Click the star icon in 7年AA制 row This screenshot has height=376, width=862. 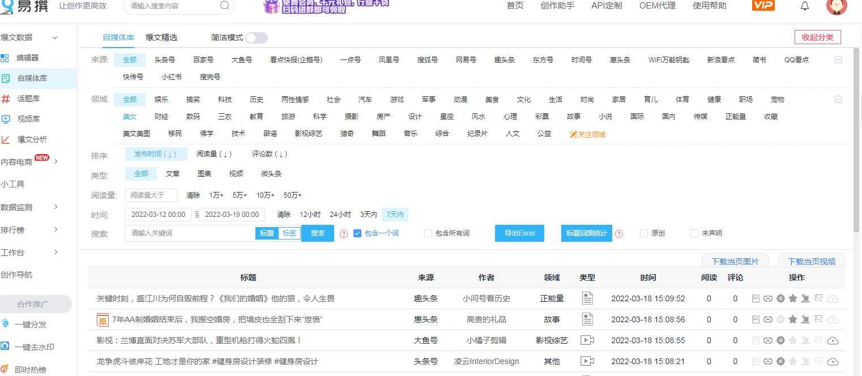click(792, 319)
